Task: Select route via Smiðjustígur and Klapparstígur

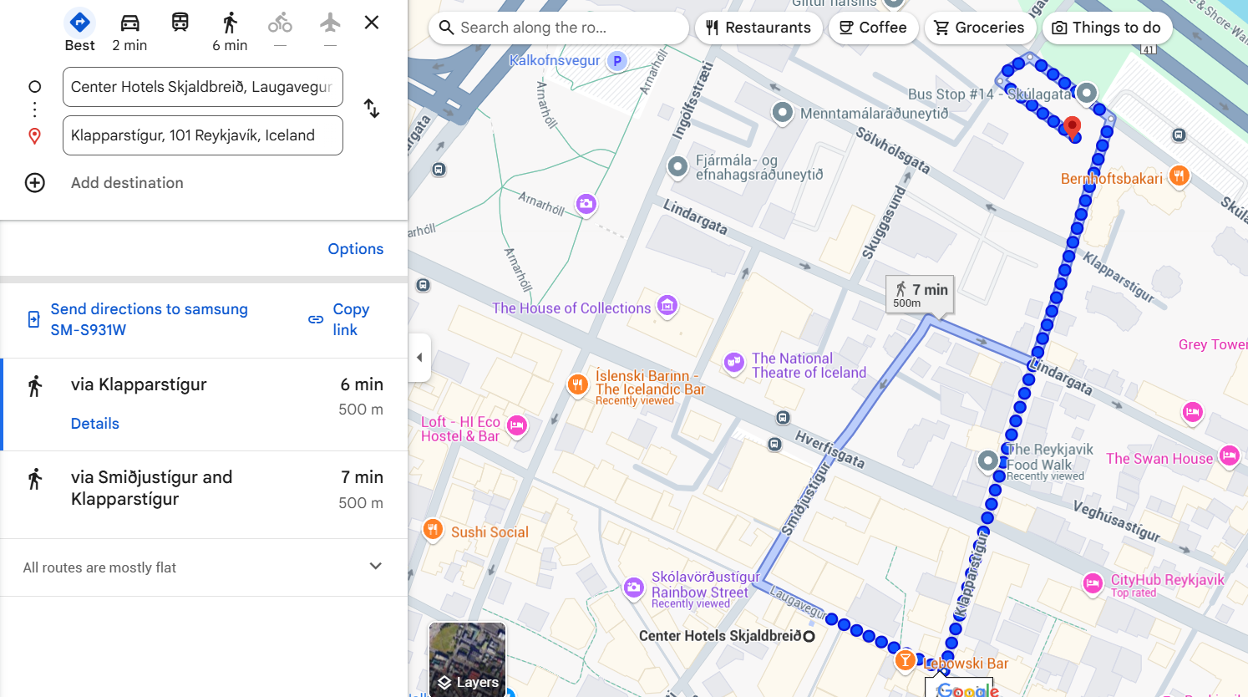Action: pyautogui.click(x=204, y=495)
